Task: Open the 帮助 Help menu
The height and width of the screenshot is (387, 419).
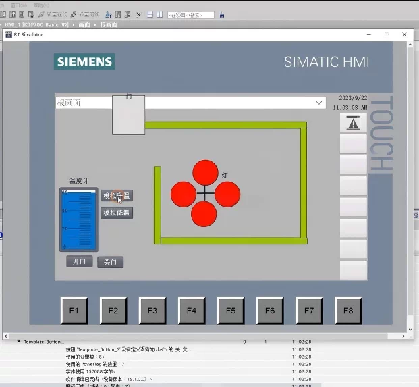Action: click(41, 5)
